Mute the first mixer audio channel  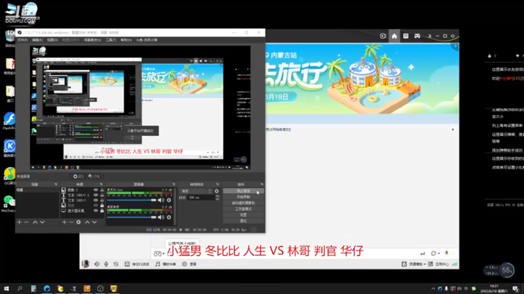[x=161, y=201]
